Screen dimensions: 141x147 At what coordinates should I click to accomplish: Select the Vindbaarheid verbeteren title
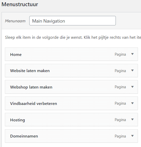(33, 104)
